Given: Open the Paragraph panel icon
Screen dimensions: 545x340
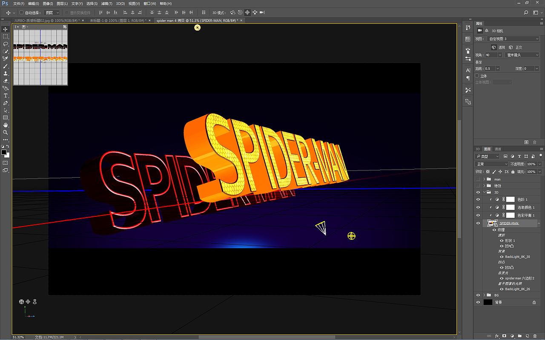Looking at the screenshot, I should coord(468,78).
